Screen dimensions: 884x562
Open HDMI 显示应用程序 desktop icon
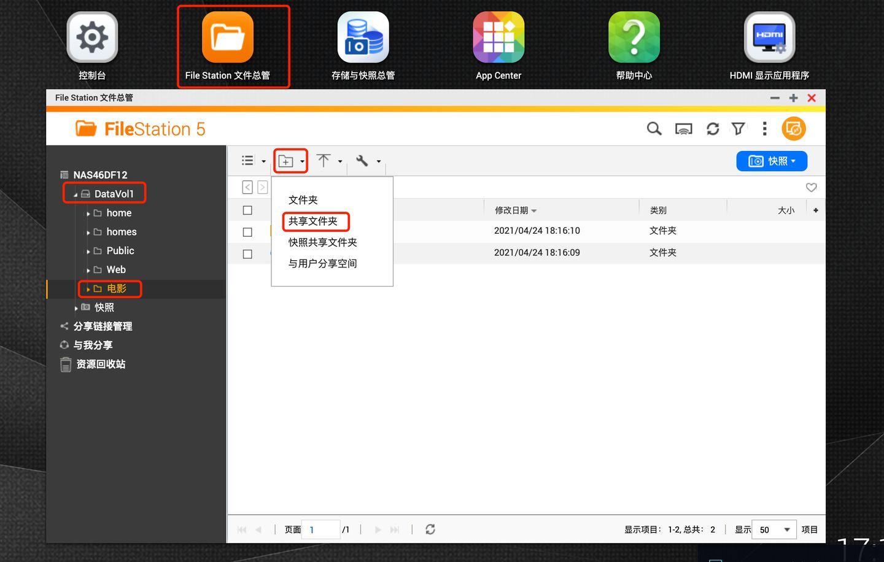point(769,37)
